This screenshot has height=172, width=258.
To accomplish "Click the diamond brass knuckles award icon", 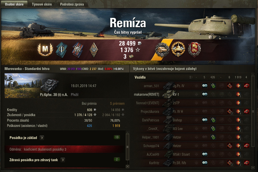I will pyautogui.click(x=94, y=50).
